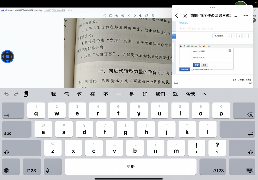
Task: Attach a file with paperclip icon
Action: [209, 46]
